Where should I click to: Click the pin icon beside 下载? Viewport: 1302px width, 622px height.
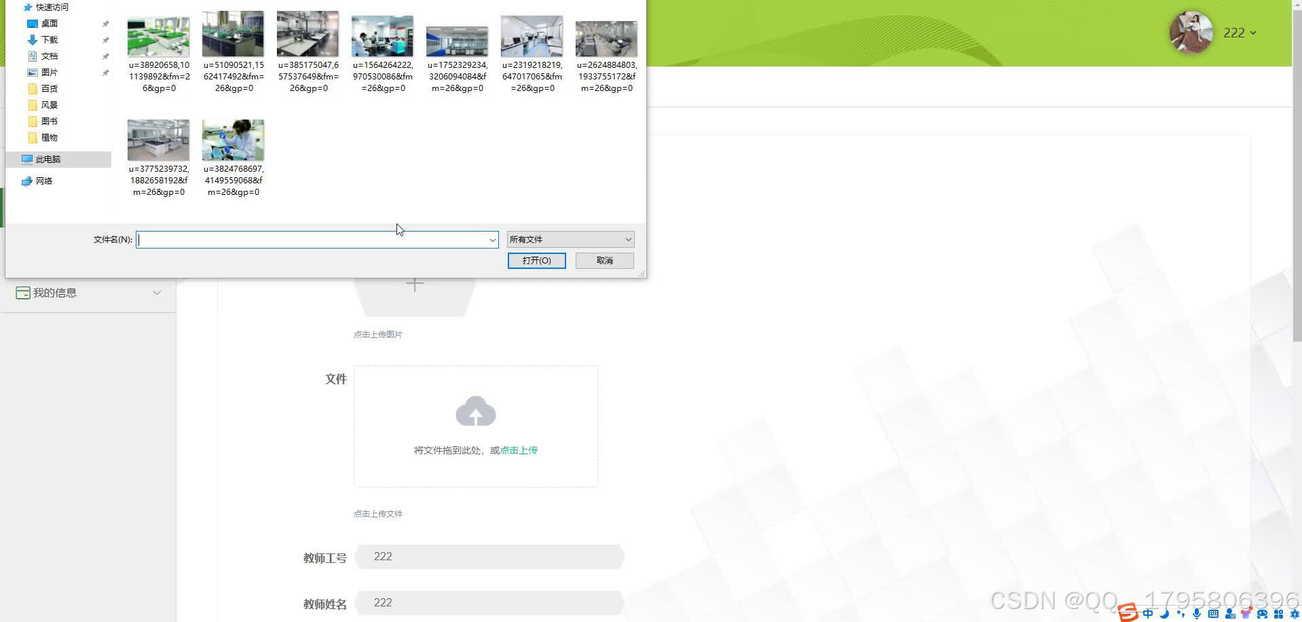click(x=105, y=40)
